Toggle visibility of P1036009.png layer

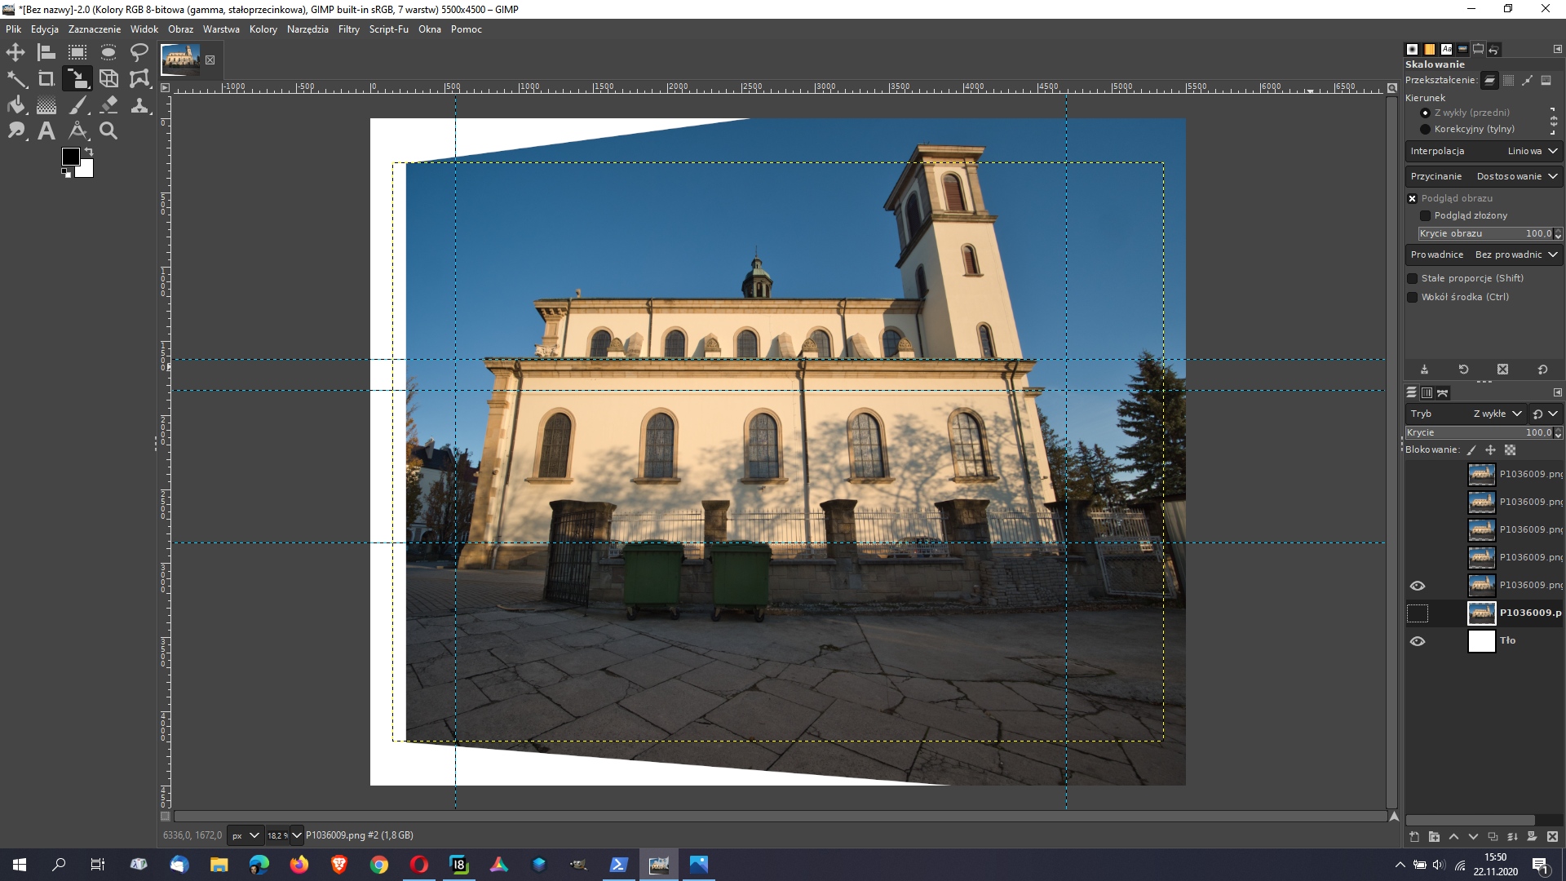[x=1417, y=612]
